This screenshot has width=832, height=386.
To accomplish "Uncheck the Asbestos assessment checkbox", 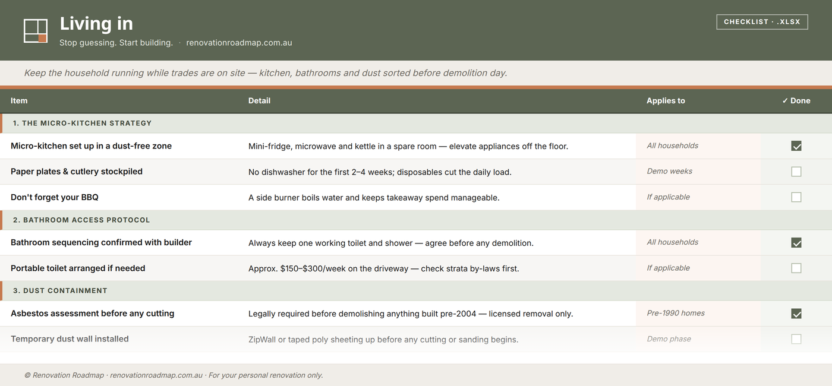I will (x=796, y=314).
